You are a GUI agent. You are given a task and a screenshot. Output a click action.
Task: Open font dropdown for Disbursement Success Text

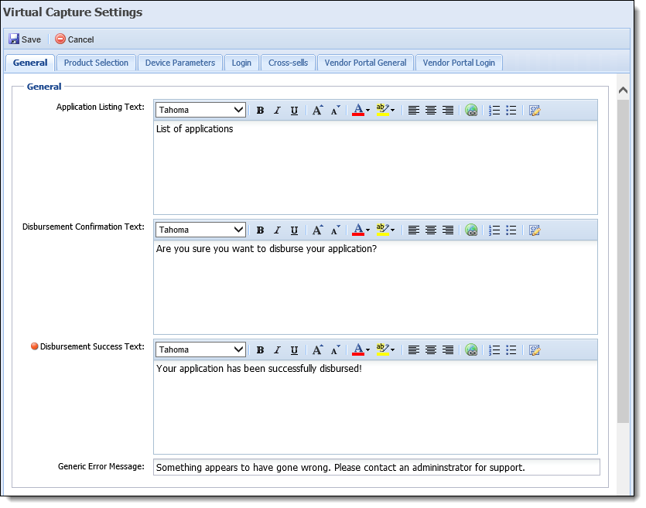tap(200, 349)
